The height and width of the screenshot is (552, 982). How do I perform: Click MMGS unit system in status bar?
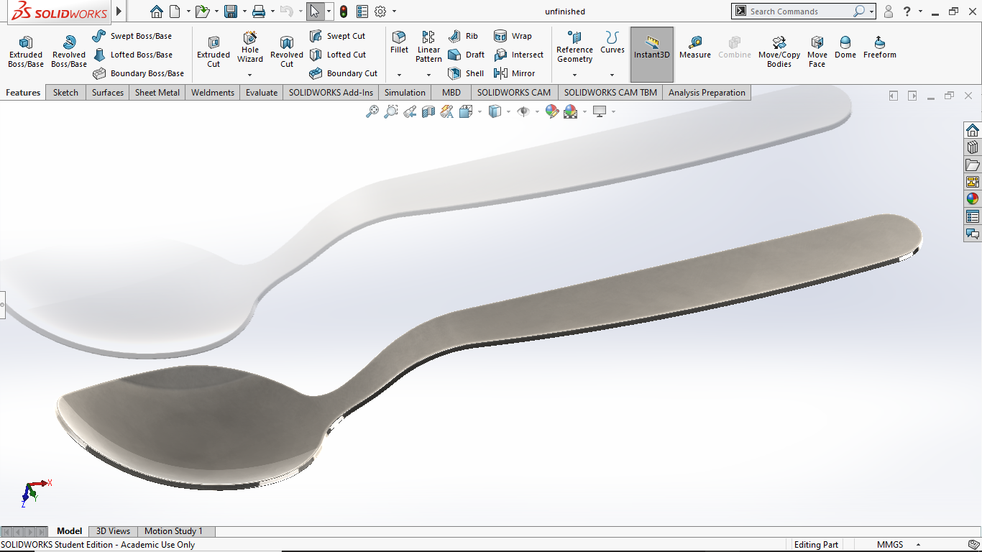click(x=890, y=545)
